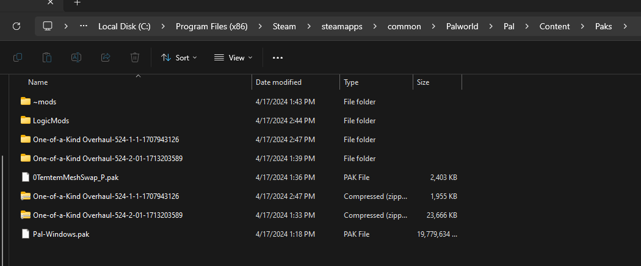Sort by Size column header
Viewport: 641px width, 266px height.
[423, 82]
